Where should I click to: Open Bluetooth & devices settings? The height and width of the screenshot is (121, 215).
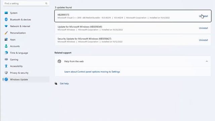pos(26,19)
